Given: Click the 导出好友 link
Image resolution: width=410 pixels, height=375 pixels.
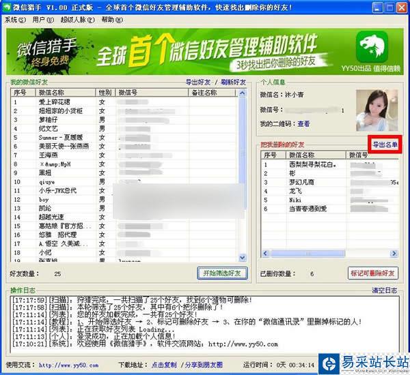Looking at the screenshot, I should tap(198, 82).
